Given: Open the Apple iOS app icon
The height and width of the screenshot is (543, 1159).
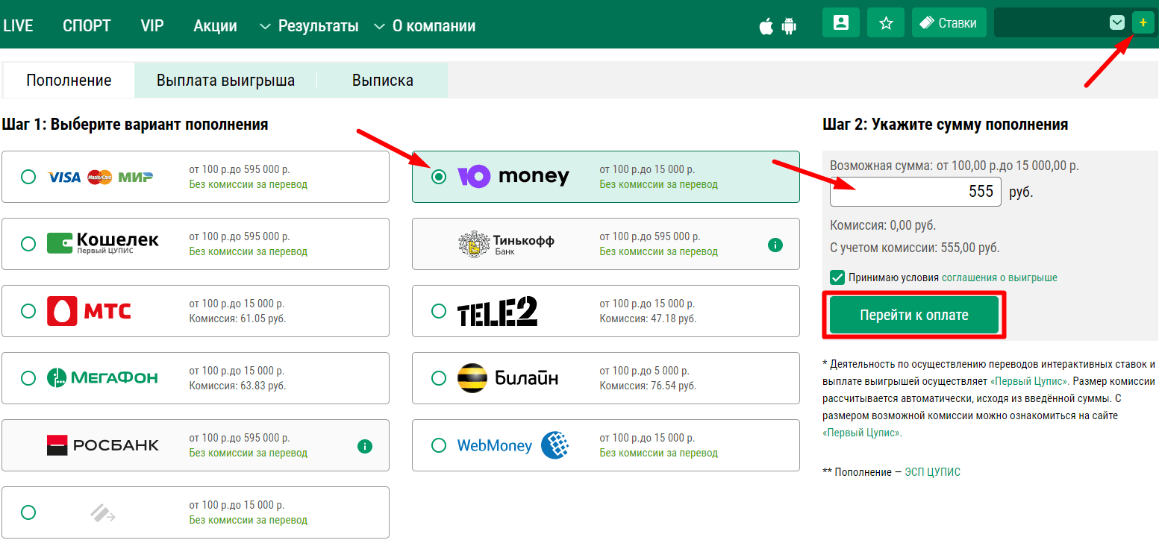Looking at the screenshot, I should click(766, 26).
